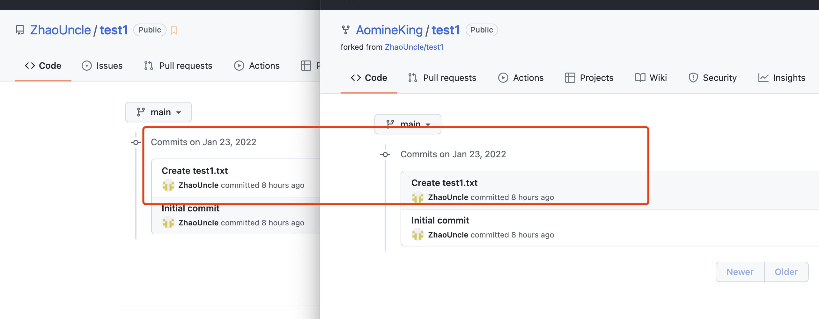Expand the main branch dropdown in AomineKing repo
Viewport: 819px width, 319px height.
(x=408, y=124)
